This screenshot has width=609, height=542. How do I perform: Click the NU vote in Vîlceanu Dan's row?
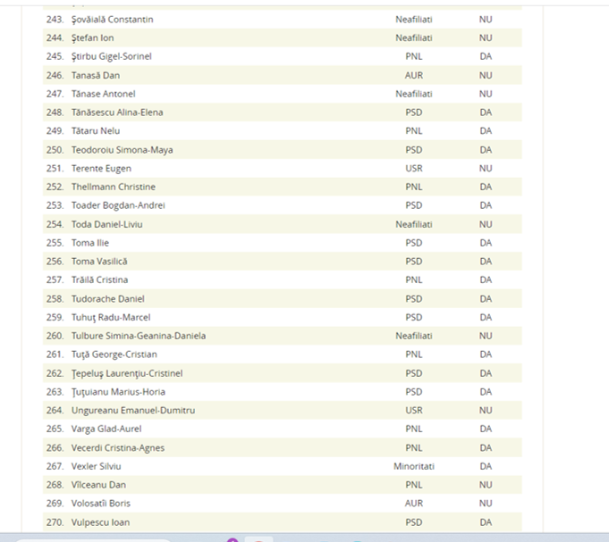(x=485, y=485)
